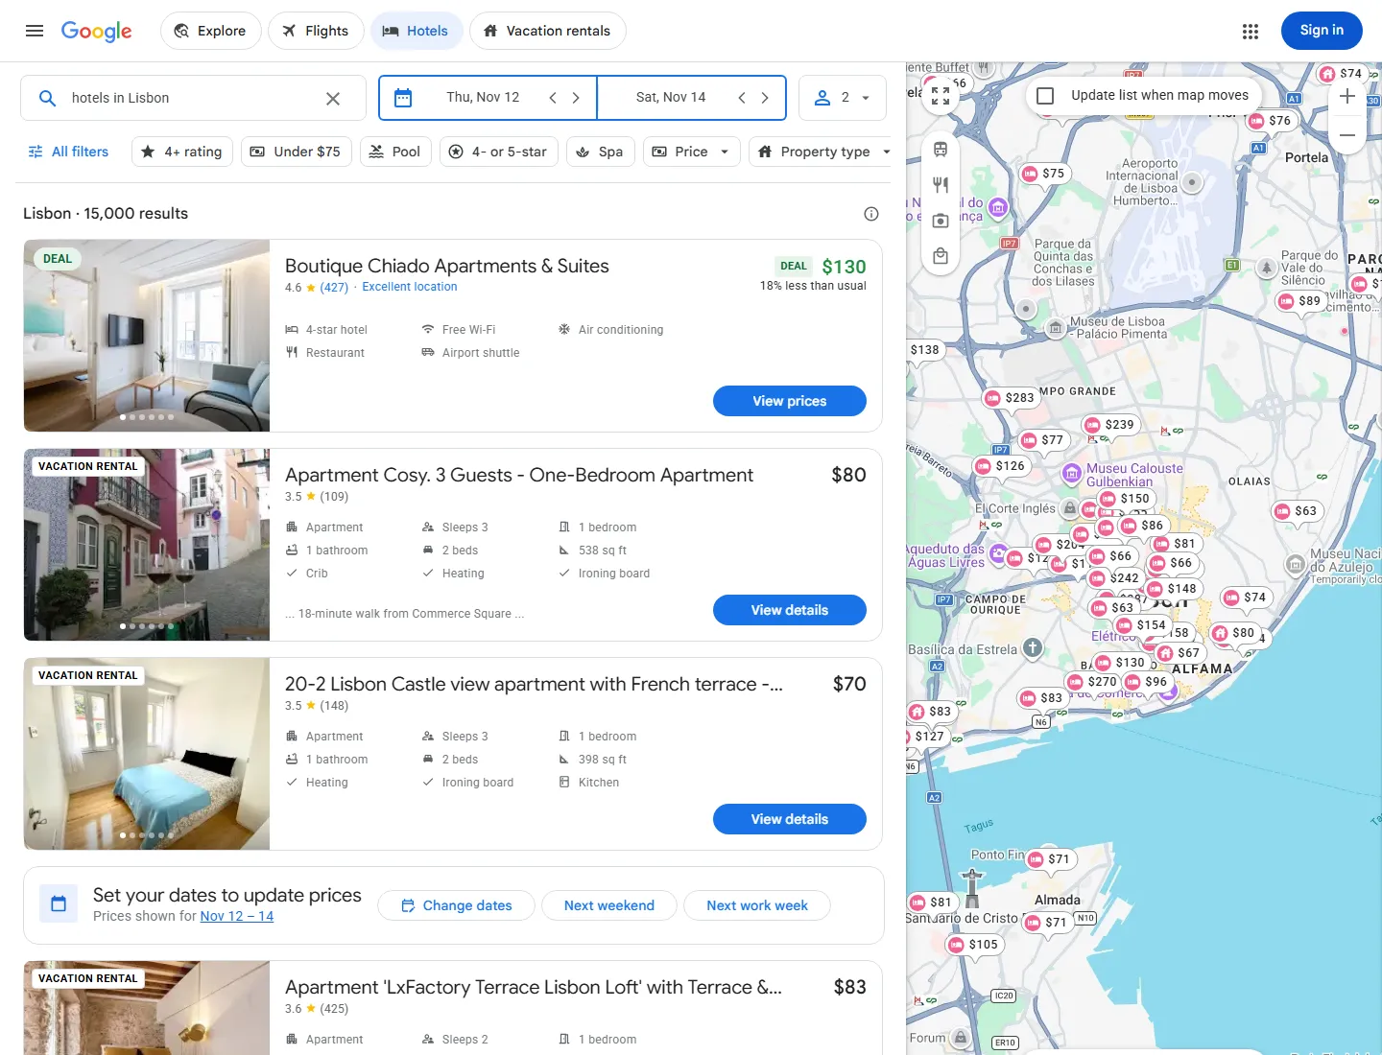Show attractions camera icon on map
This screenshot has width=1382, height=1055.
point(941,221)
